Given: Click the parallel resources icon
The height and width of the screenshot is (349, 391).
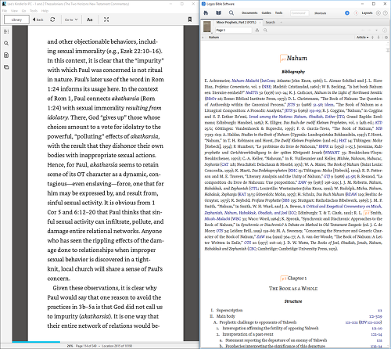Looking at the screenshot, I should pos(257,31).
